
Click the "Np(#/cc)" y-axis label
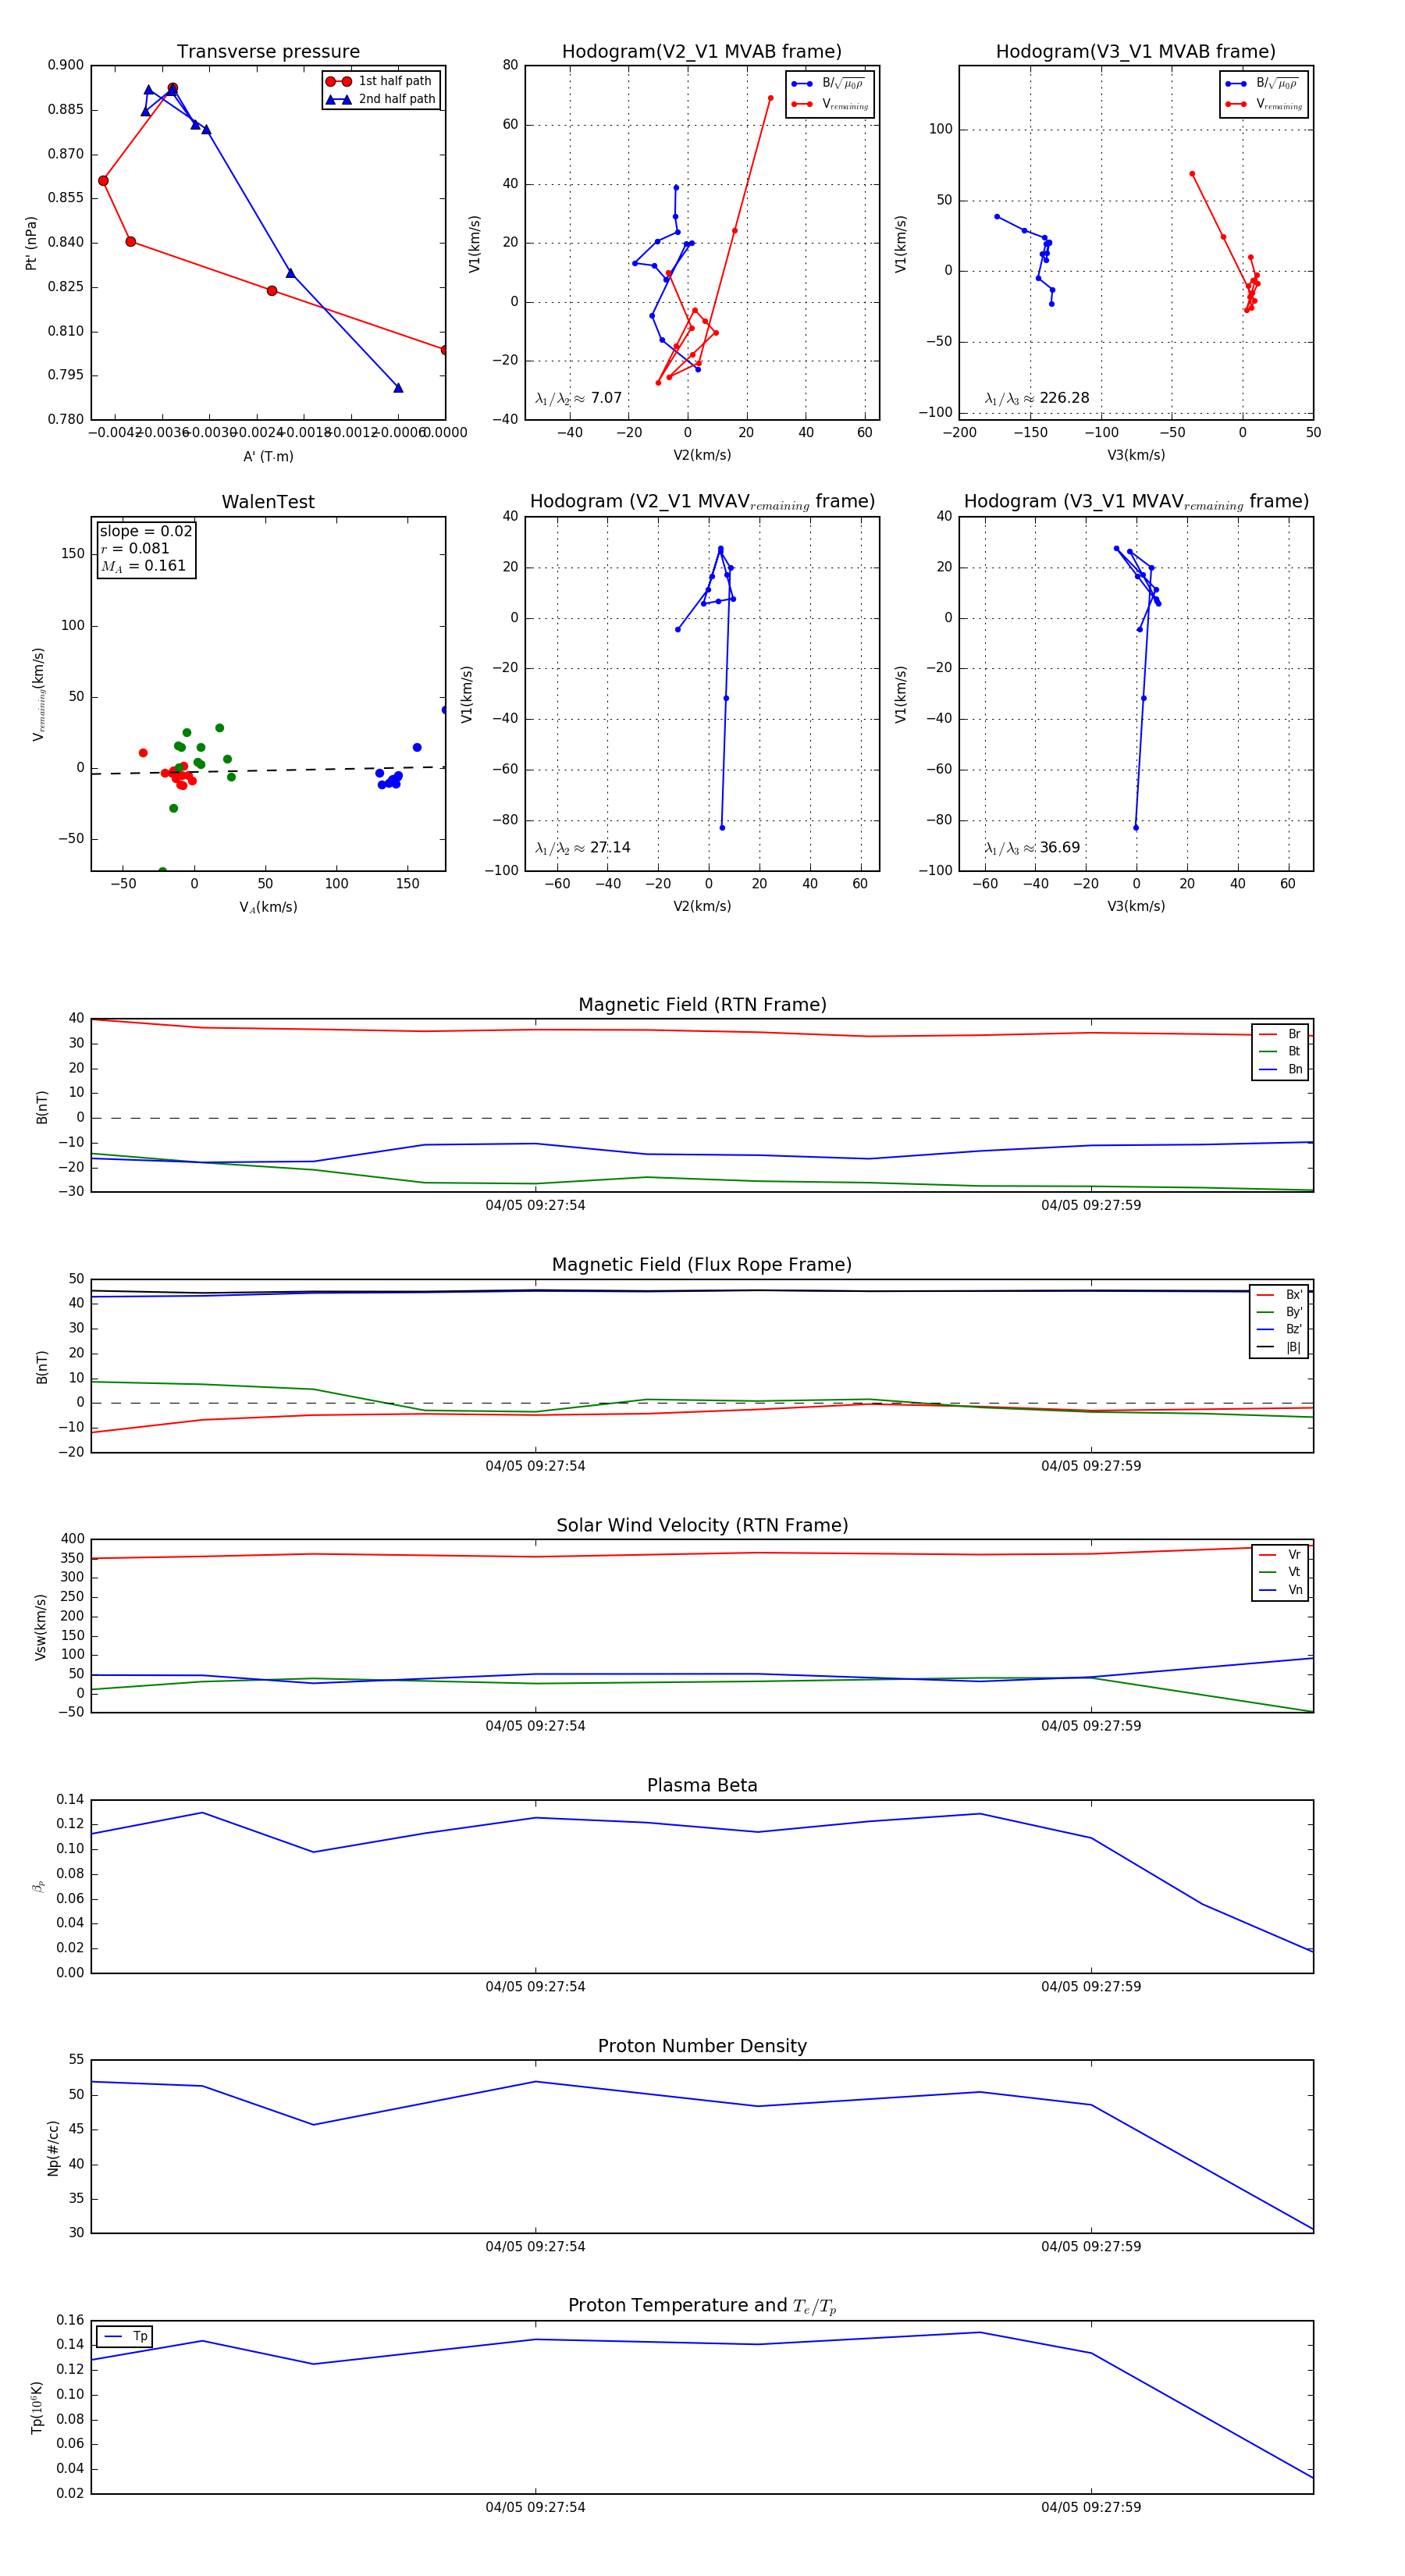(x=53, y=2147)
